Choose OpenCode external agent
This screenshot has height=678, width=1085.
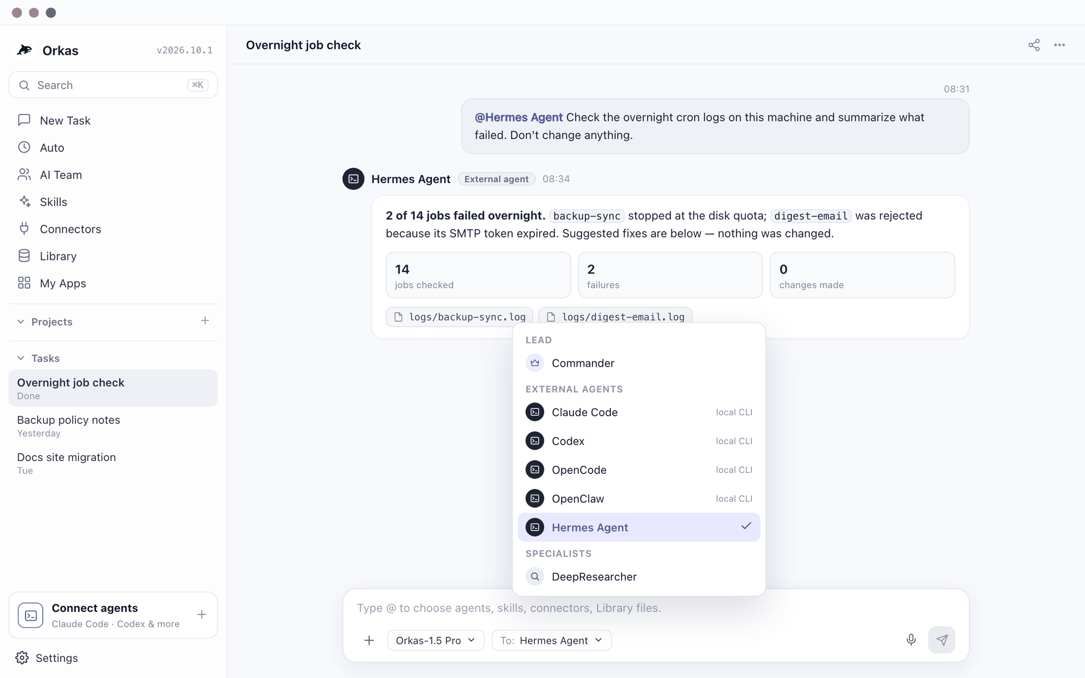[639, 470]
